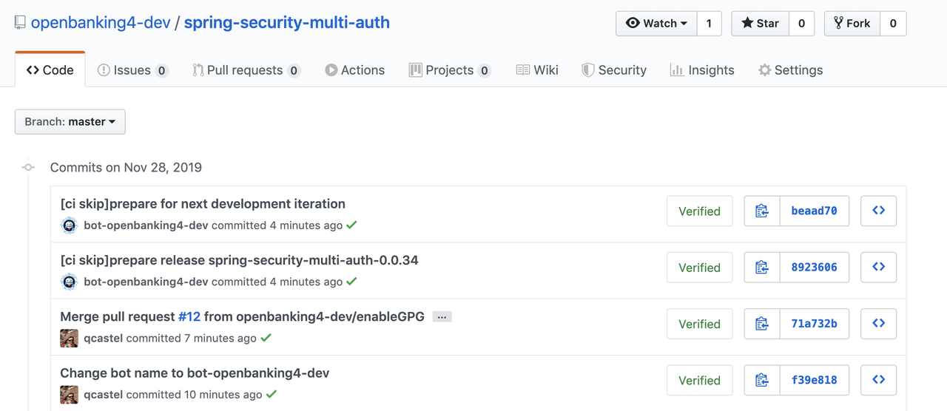The width and height of the screenshot is (947, 411).
Task: Star the repository
Action: 760,24
